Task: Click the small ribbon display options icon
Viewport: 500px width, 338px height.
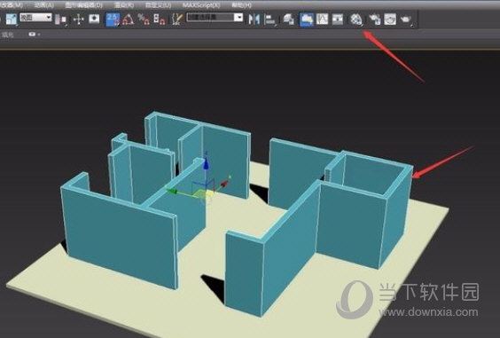Action: 34,34
